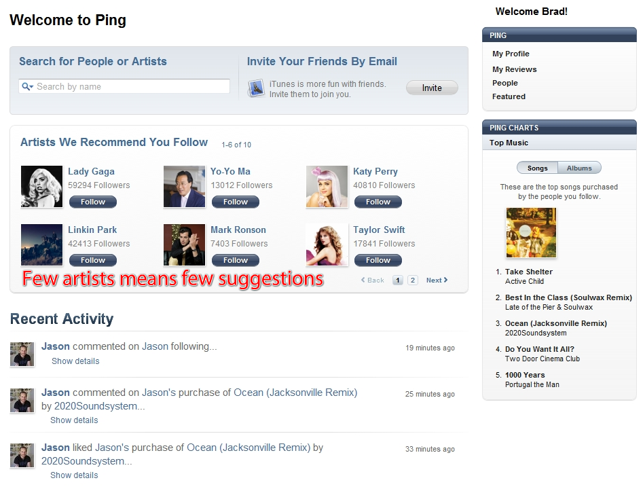Screen dimensions: 643x491
Task: Click Taylor Swift's artist thumbnail
Action: pyautogui.click(x=327, y=245)
